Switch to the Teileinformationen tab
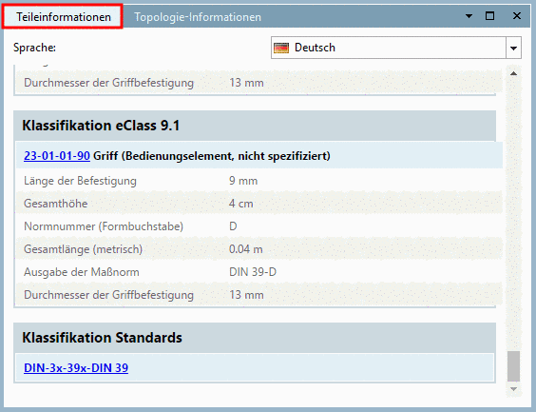This screenshot has width=536, height=412. (x=63, y=16)
